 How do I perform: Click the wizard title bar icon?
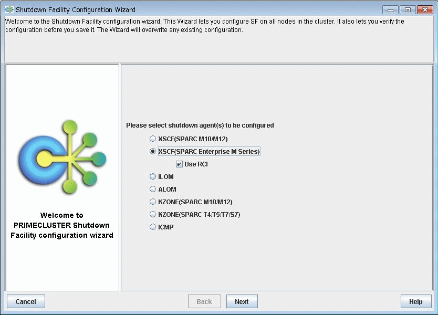[x=9, y=10]
